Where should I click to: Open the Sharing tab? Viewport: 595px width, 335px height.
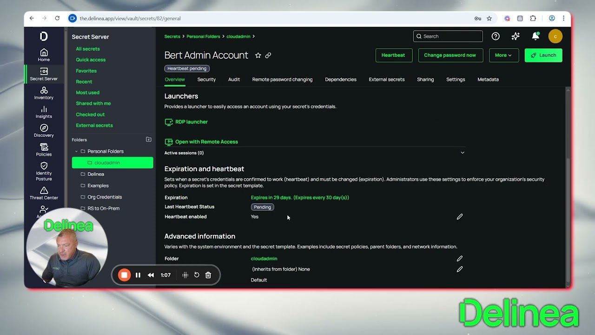coord(425,80)
